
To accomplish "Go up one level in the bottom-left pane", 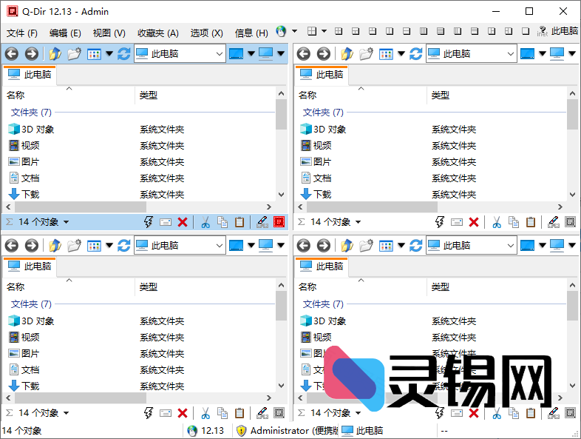I will [x=55, y=245].
